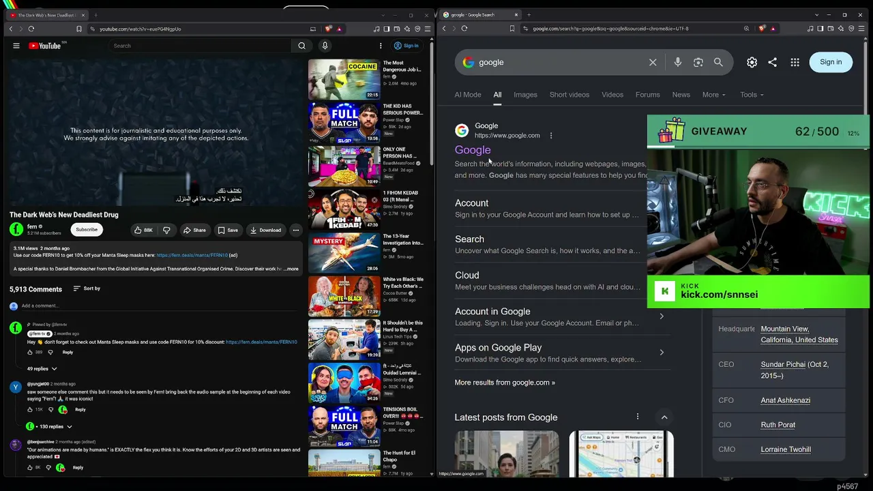Dislike the Dark Web video

tap(166, 230)
